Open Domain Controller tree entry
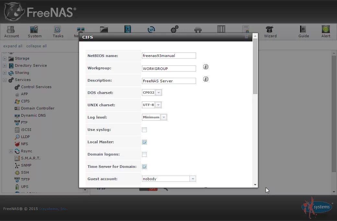This screenshot has width=337, height=221. (38, 108)
